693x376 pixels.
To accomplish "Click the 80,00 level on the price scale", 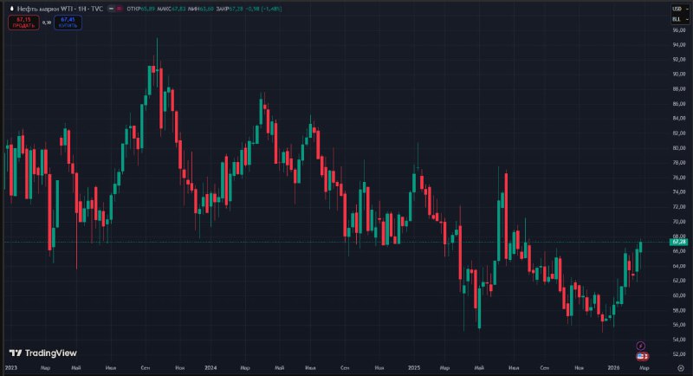I will [x=678, y=148].
